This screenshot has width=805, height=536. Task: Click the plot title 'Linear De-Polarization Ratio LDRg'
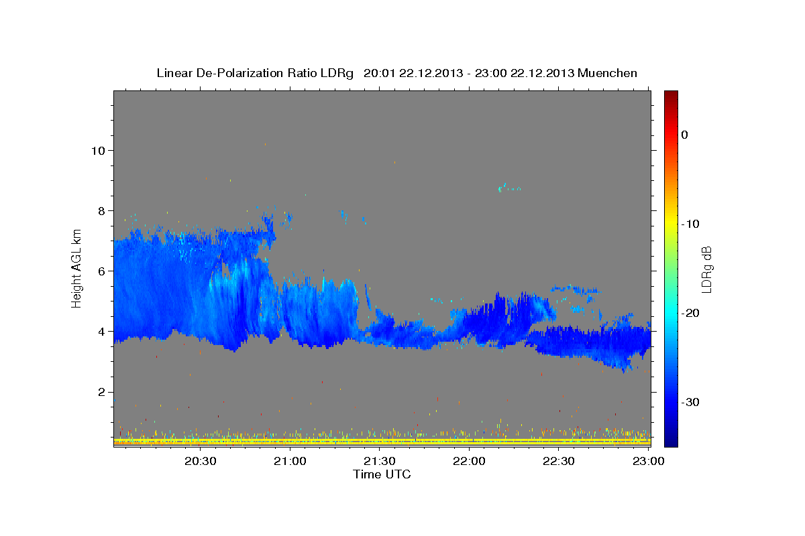pyautogui.click(x=254, y=73)
